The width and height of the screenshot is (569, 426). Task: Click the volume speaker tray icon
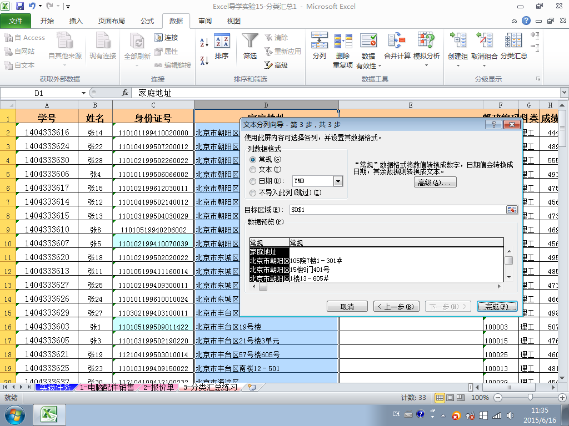click(510, 415)
